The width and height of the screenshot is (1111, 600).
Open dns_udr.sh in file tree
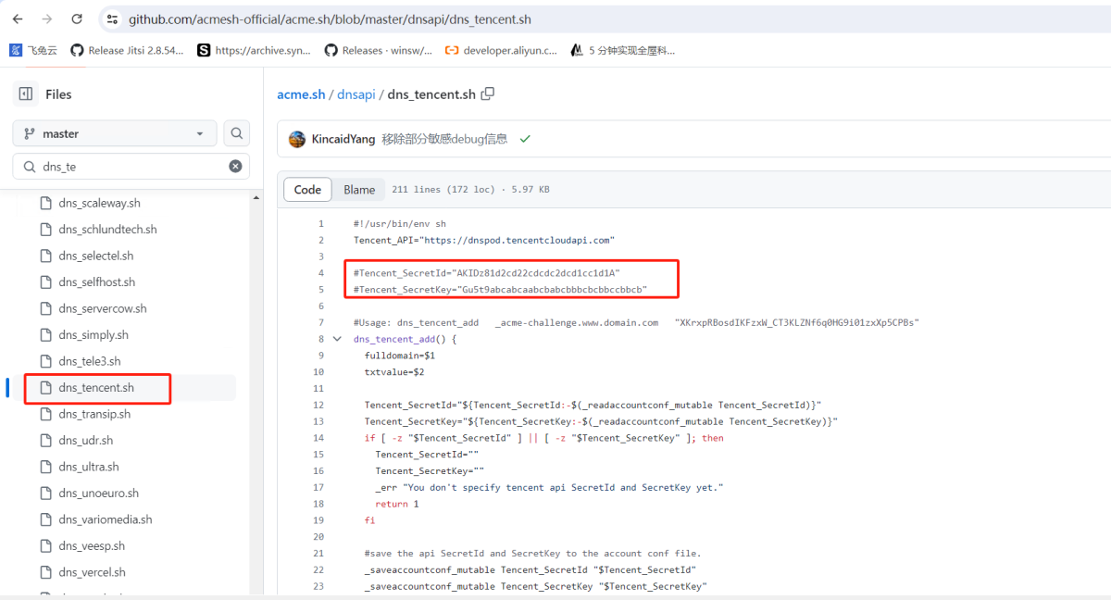coord(86,441)
